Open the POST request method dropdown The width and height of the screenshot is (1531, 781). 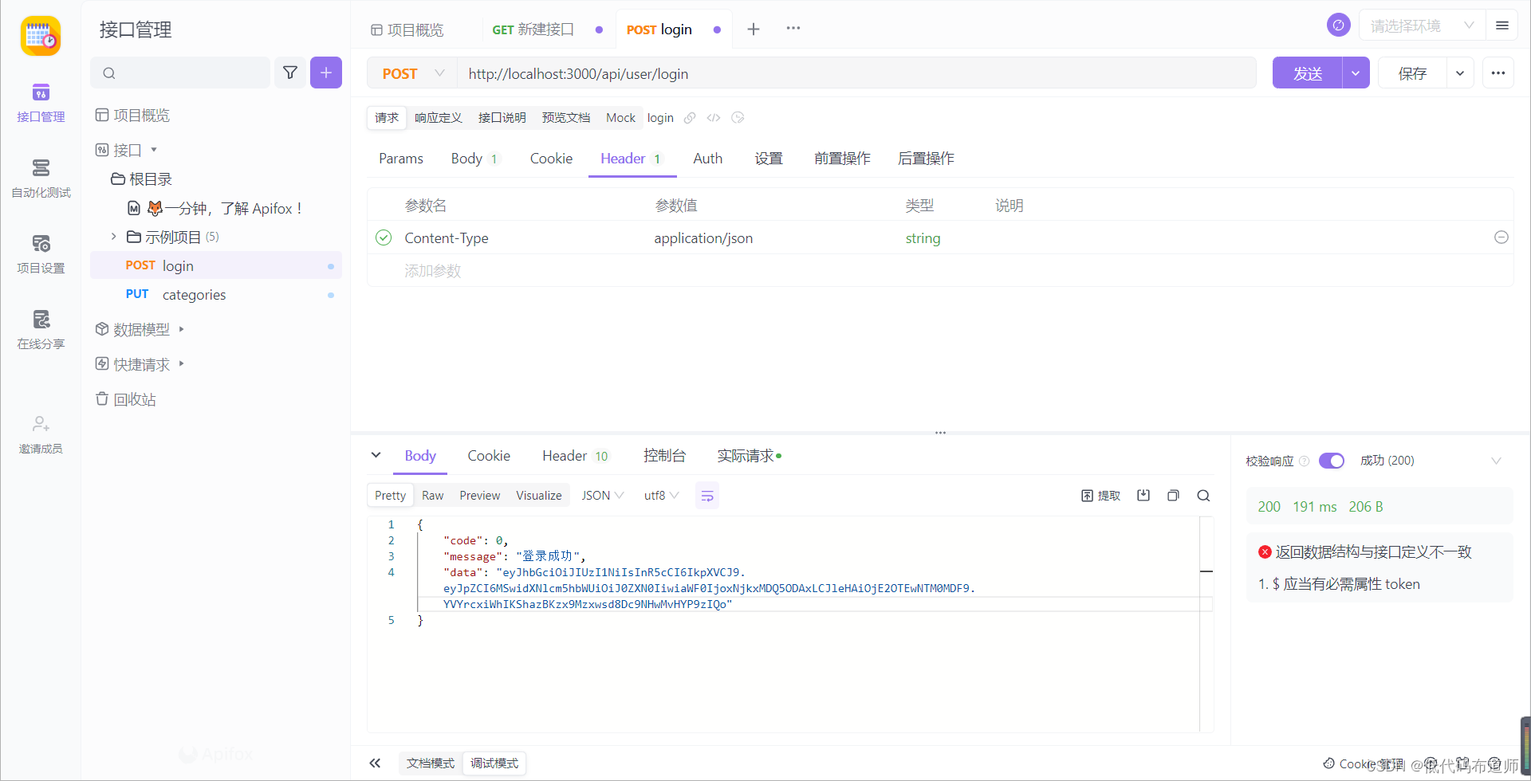coord(412,73)
